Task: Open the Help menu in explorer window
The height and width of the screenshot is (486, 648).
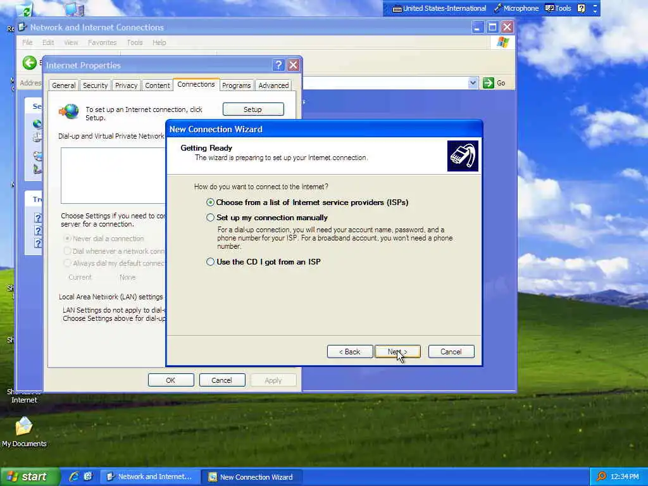Action: (x=159, y=42)
